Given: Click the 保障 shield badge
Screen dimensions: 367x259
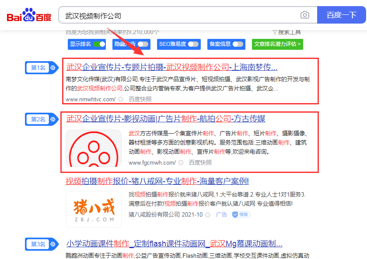Looking at the screenshot, I should (241, 214).
